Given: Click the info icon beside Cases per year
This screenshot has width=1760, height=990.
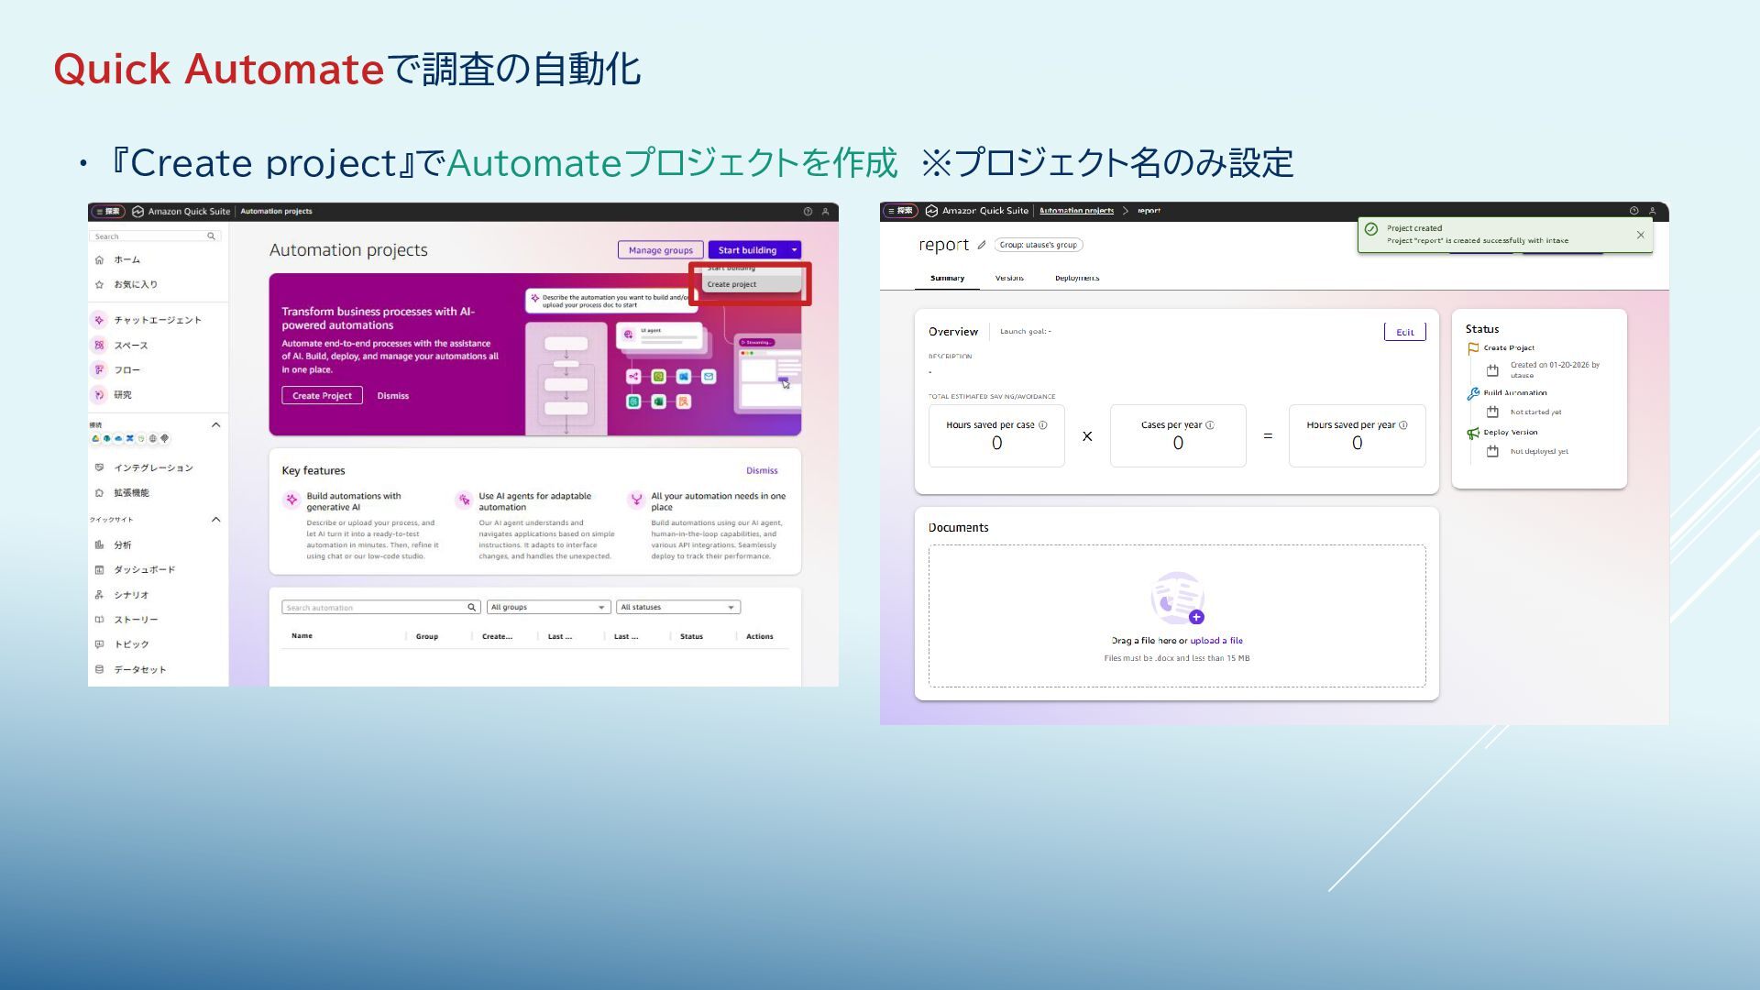Looking at the screenshot, I should [x=1210, y=425].
